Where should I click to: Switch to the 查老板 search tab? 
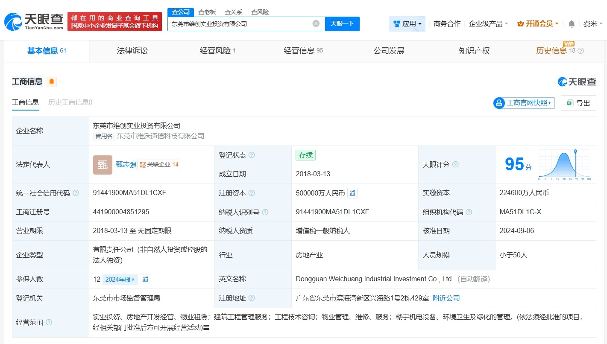(x=206, y=12)
